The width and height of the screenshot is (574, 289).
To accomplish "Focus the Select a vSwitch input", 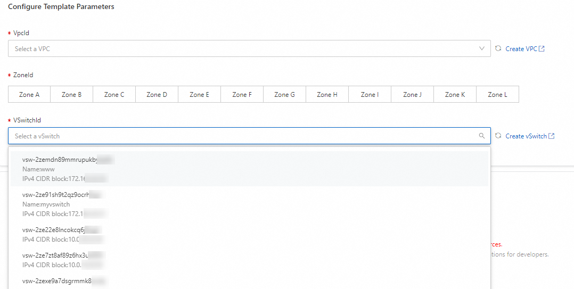I will pyautogui.click(x=240, y=136).
